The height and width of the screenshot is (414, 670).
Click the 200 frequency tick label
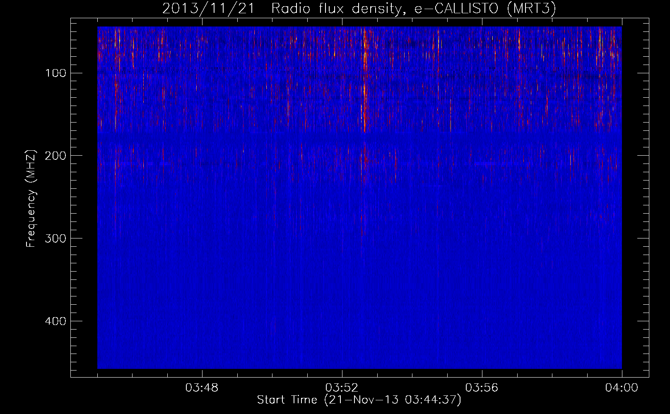coord(55,156)
